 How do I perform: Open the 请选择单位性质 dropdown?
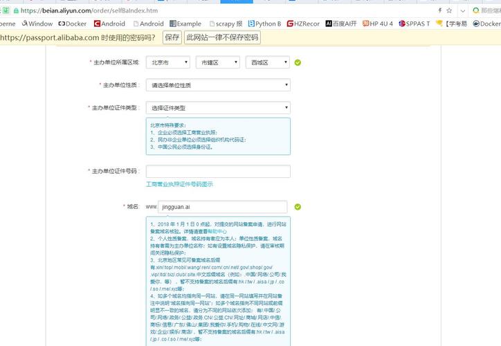pyautogui.click(x=218, y=85)
